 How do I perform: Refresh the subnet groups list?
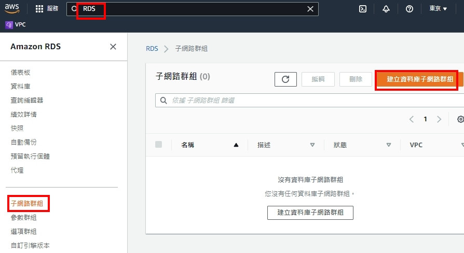[x=285, y=79]
